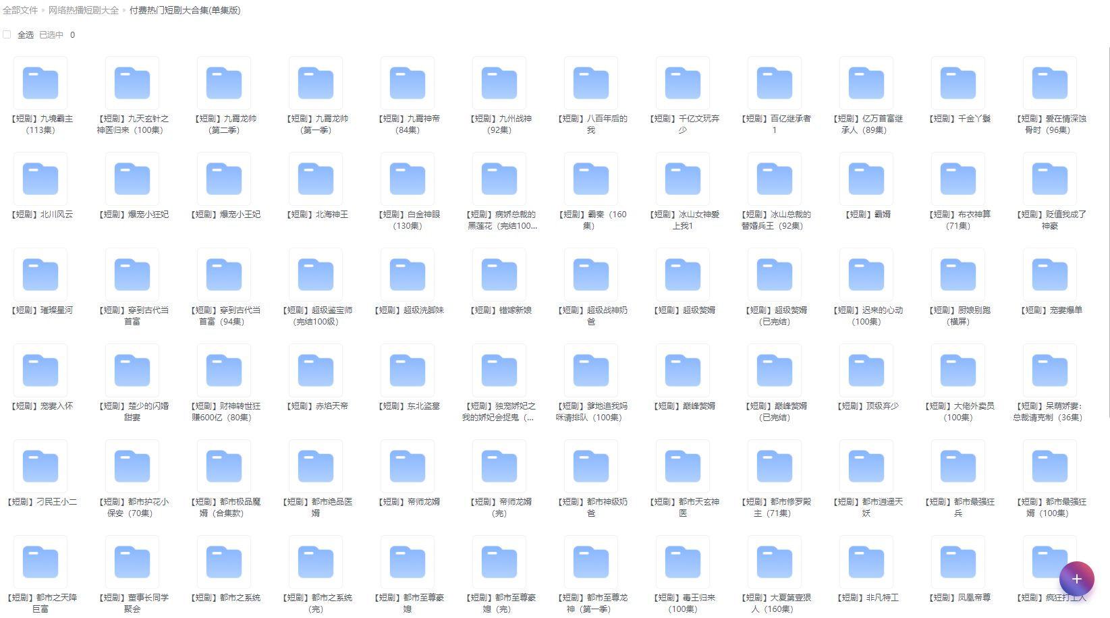Open folder 东北盗墓
This screenshot has width=1110, height=618.
click(408, 370)
